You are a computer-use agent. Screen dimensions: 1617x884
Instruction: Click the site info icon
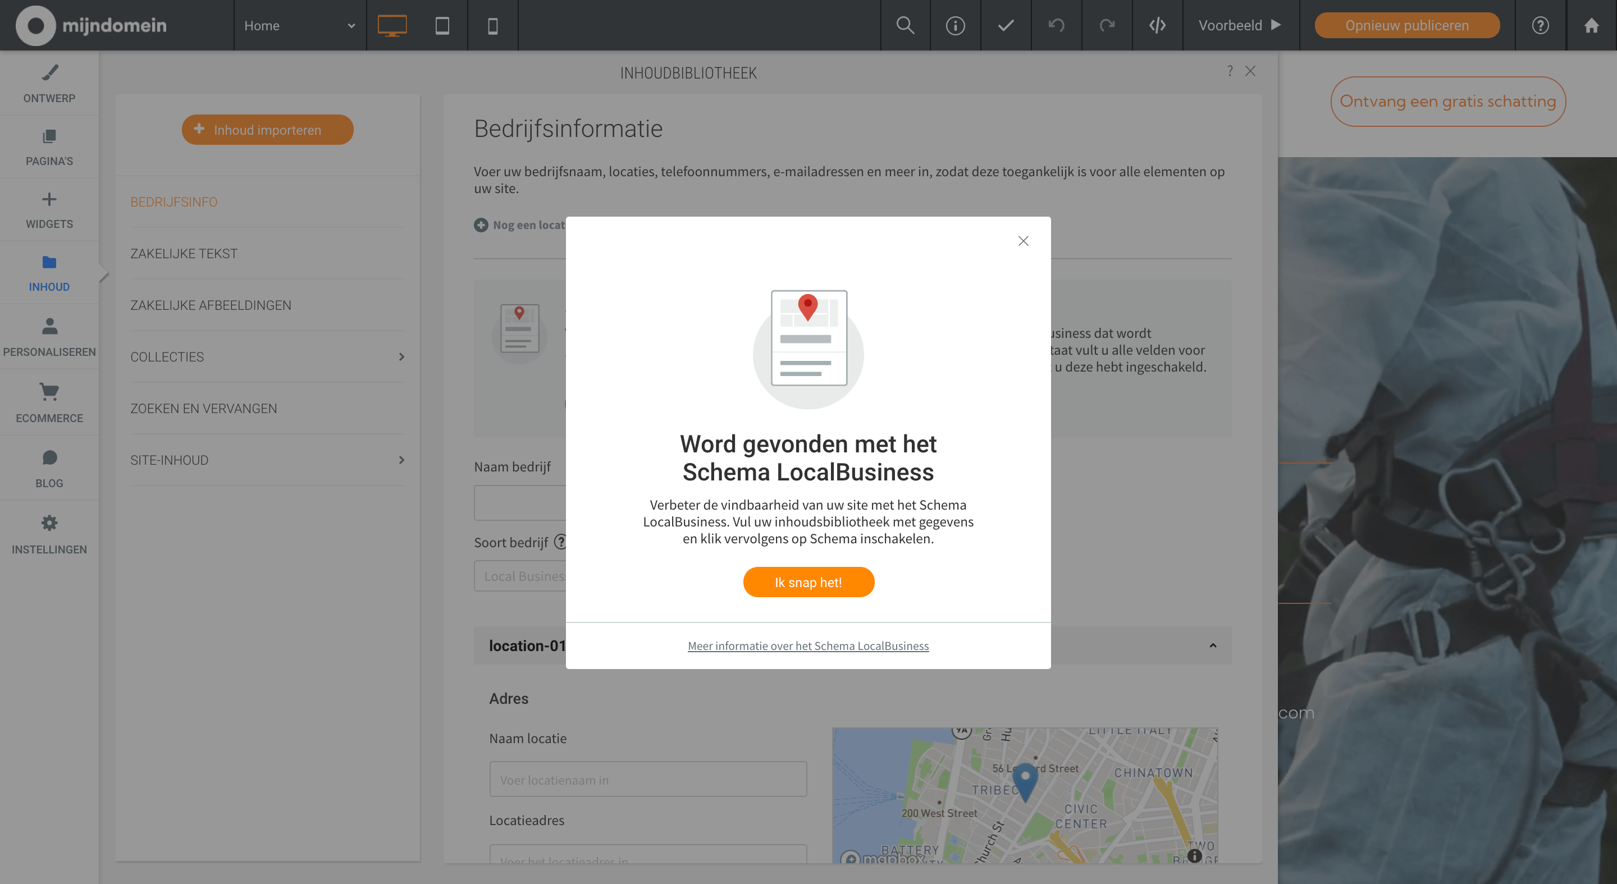[x=954, y=25]
